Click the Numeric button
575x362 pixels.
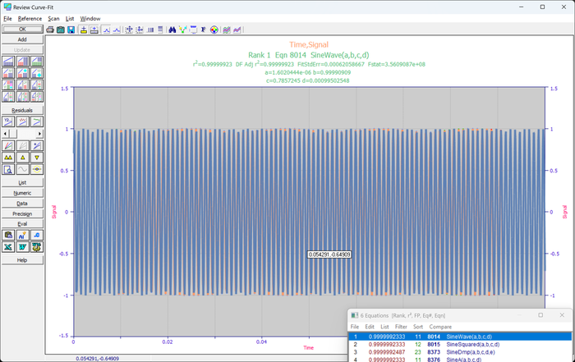(22, 193)
